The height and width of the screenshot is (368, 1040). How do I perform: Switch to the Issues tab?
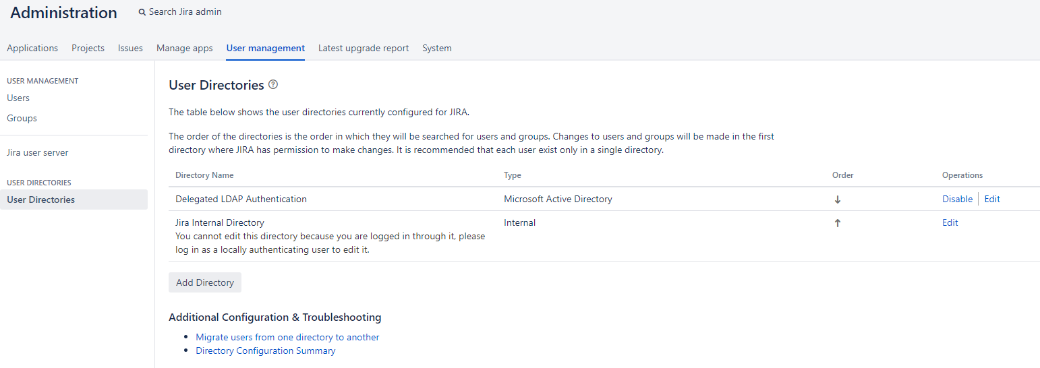pyautogui.click(x=130, y=48)
